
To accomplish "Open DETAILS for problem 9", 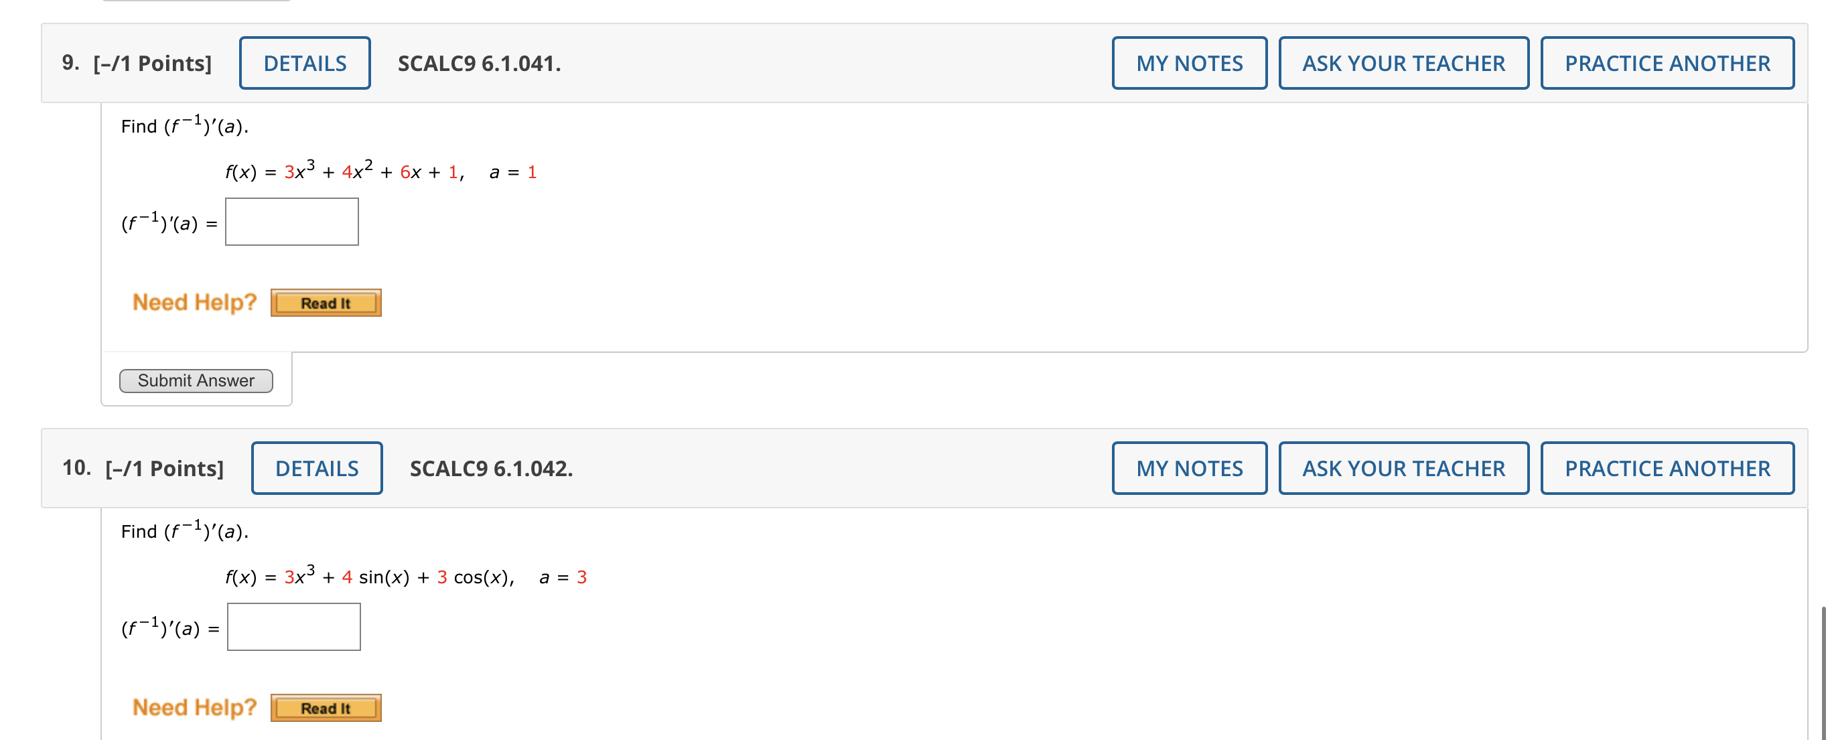I will [x=304, y=63].
